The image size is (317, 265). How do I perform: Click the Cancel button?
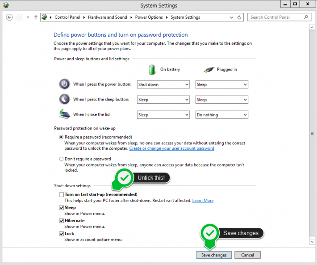247,255
